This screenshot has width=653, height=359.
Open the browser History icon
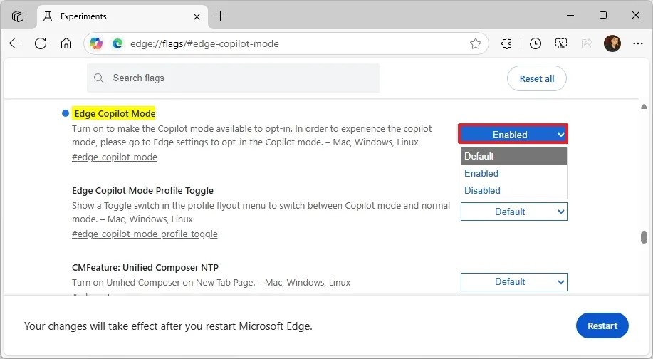tap(536, 43)
